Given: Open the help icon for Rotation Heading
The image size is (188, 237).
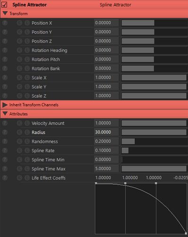Looking at the screenshot, I should click(5, 50).
